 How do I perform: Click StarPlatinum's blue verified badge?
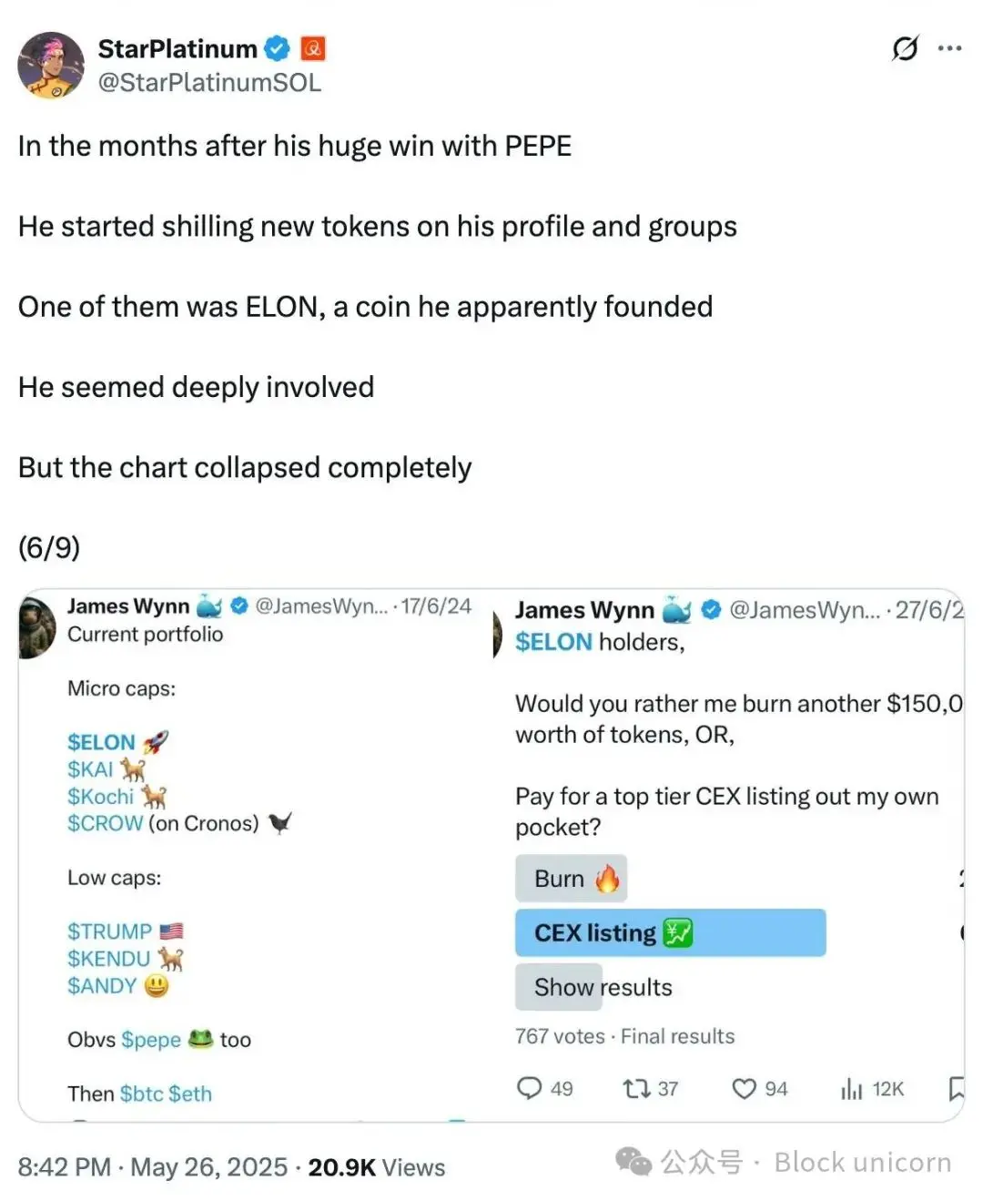click(276, 49)
